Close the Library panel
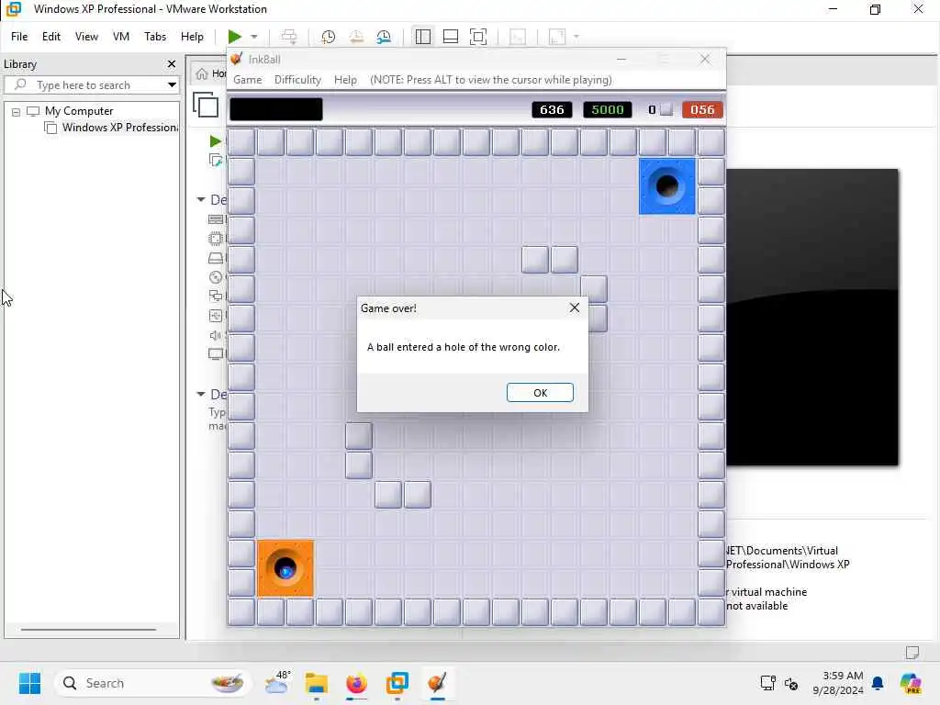Image resolution: width=940 pixels, height=705 pixels. point(172,63)
